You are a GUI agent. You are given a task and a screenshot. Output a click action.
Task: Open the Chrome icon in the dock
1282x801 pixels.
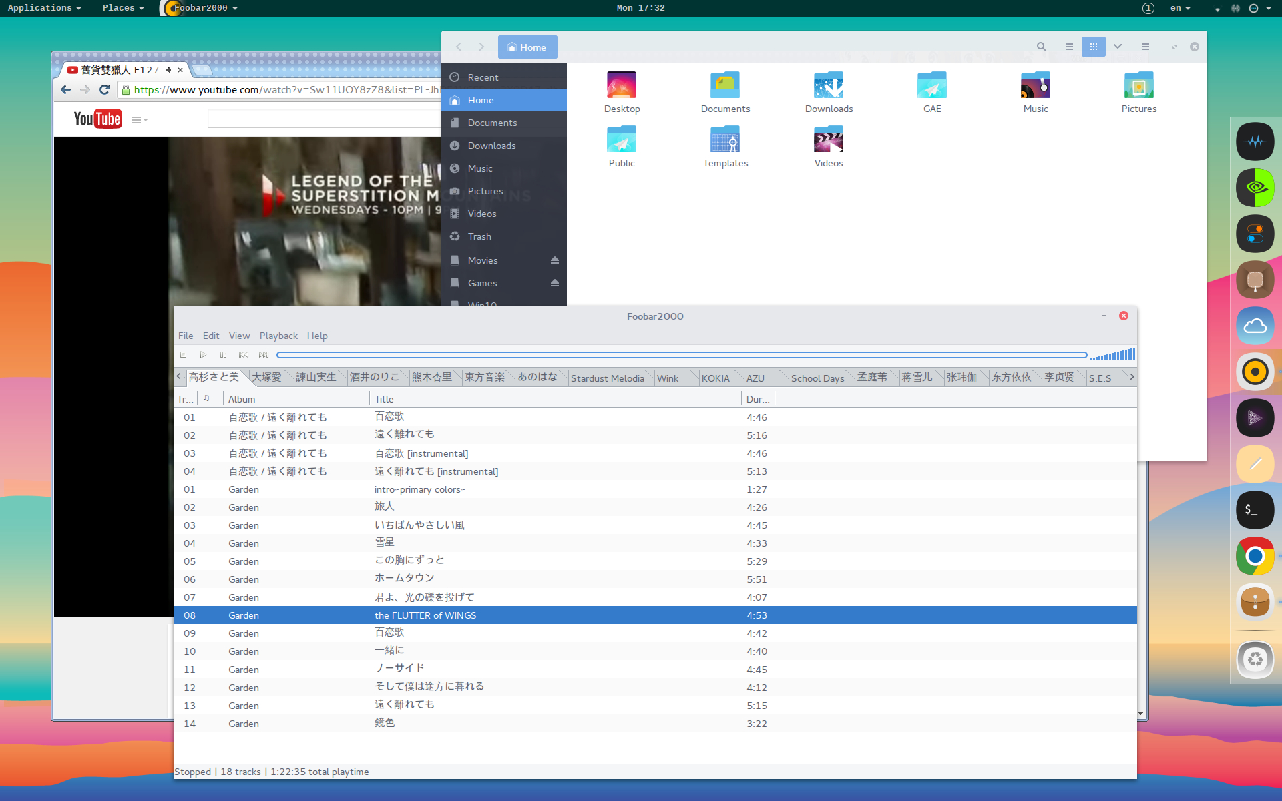click(1255, 556)
